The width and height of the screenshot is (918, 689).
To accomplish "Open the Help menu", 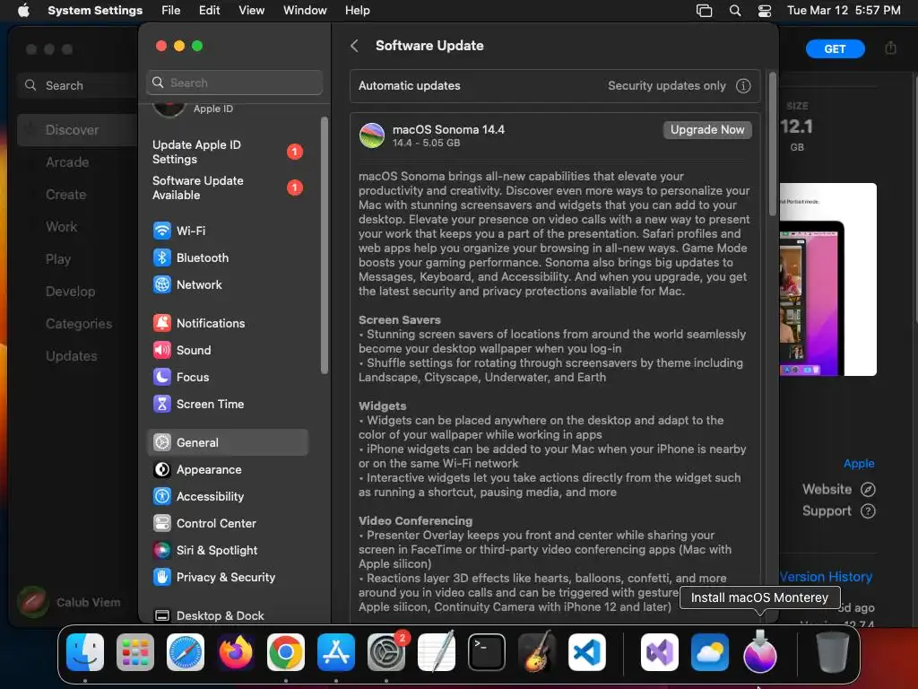I will click(357, 11).
